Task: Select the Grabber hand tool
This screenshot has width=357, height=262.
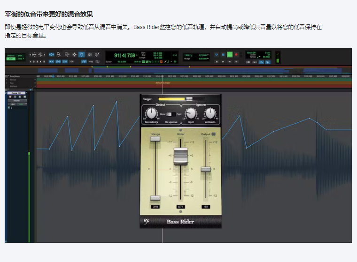Action: [x=82, y=54]
